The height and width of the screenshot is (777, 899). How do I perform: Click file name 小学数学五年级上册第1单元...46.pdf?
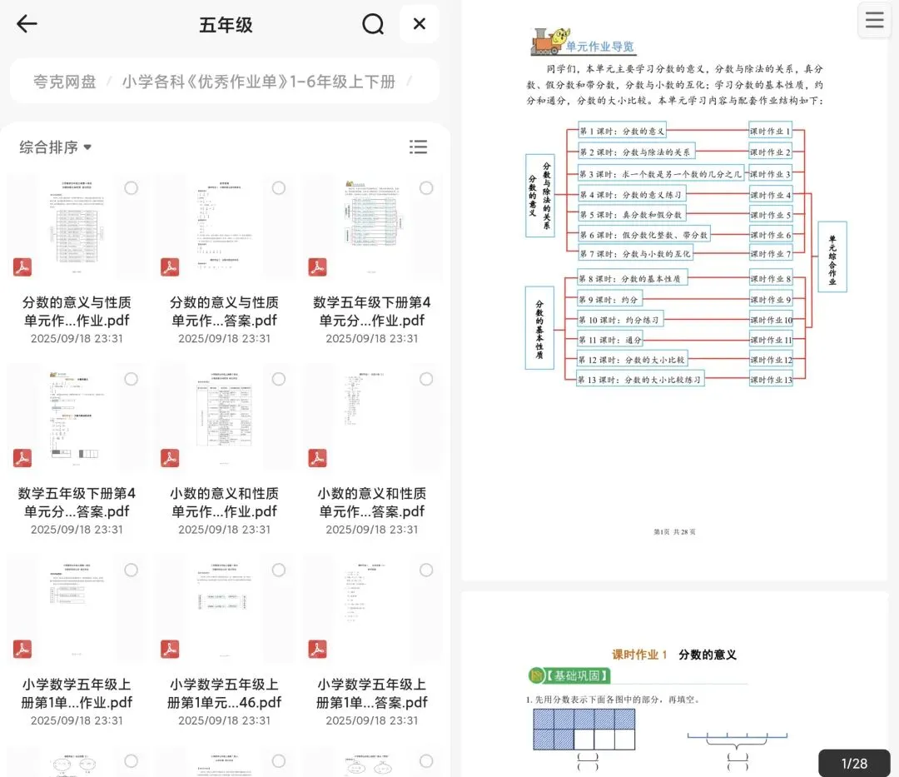point(224,693)
